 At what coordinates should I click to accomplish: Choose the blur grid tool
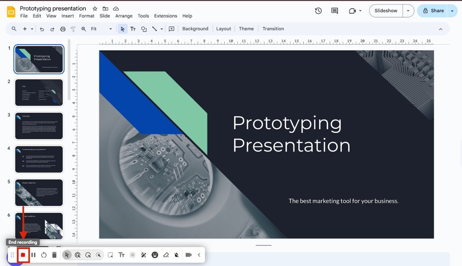(133, 255)
